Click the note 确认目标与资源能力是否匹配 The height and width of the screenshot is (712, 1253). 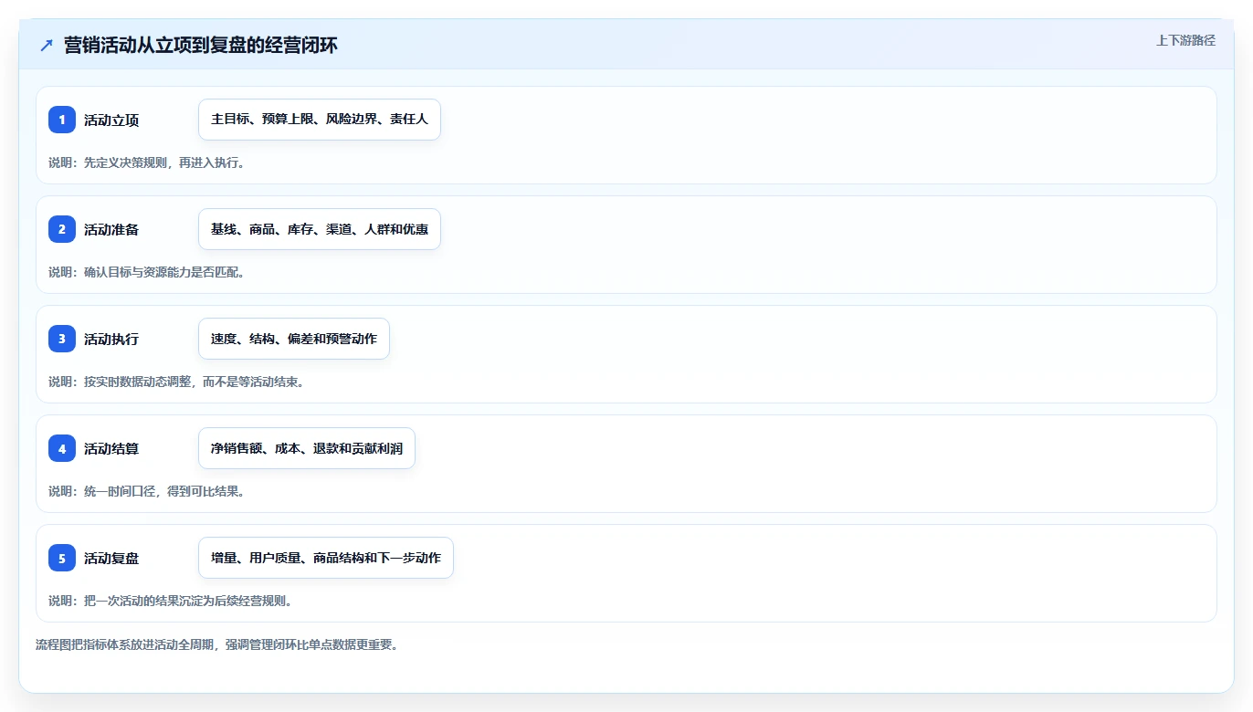coord(164,272)
